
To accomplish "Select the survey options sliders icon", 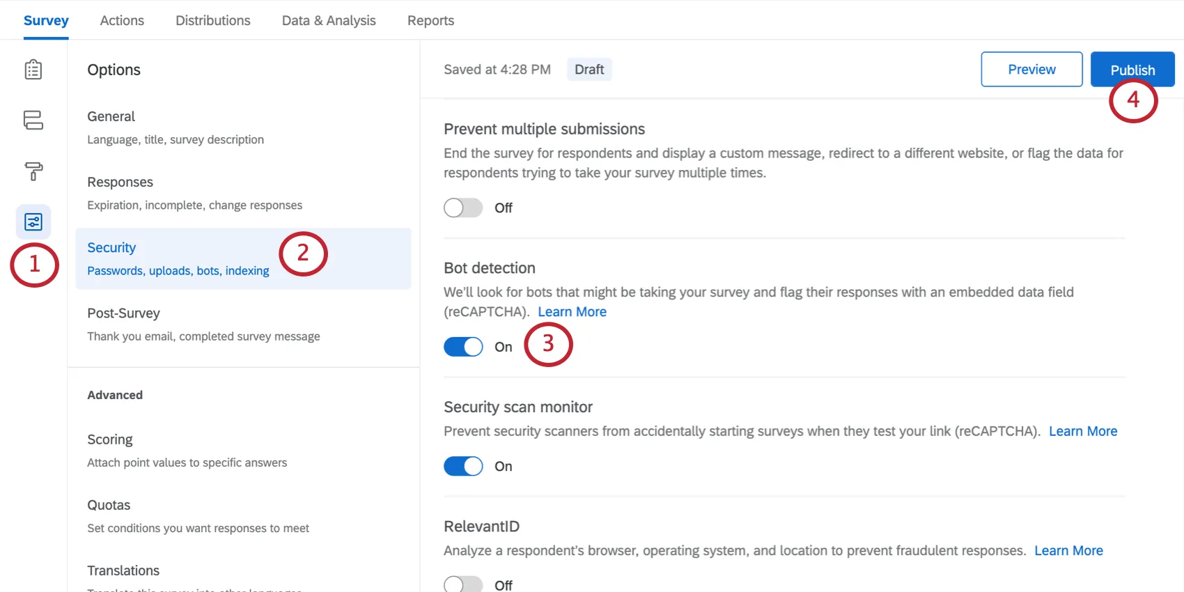I will (x=33, y=222).
